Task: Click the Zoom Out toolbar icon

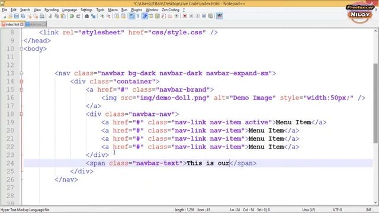Action: pyautogui.click(x=108, y=16)
